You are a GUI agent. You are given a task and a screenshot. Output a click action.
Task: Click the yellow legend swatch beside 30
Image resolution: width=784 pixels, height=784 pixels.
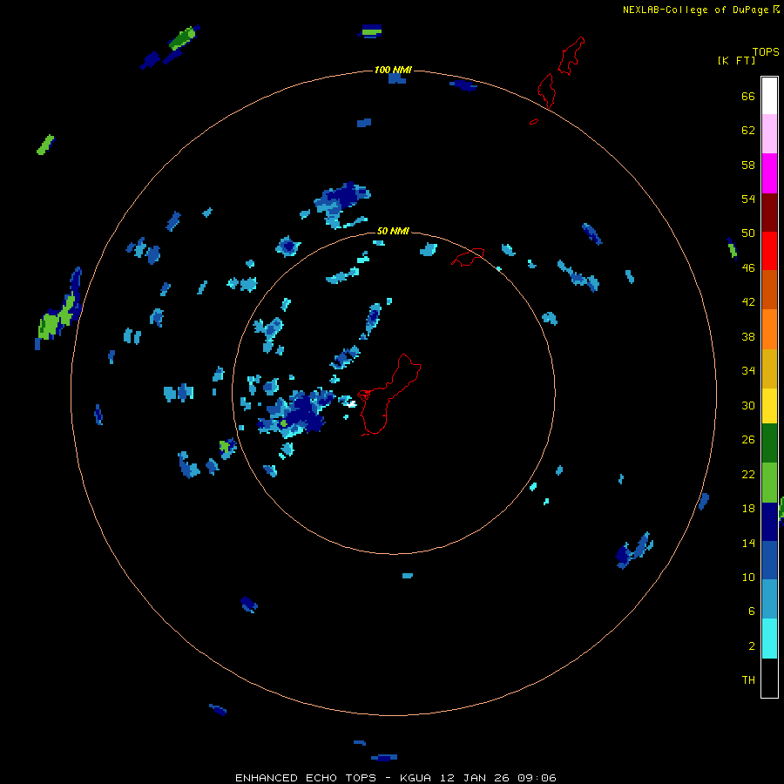tap(769, 405)
